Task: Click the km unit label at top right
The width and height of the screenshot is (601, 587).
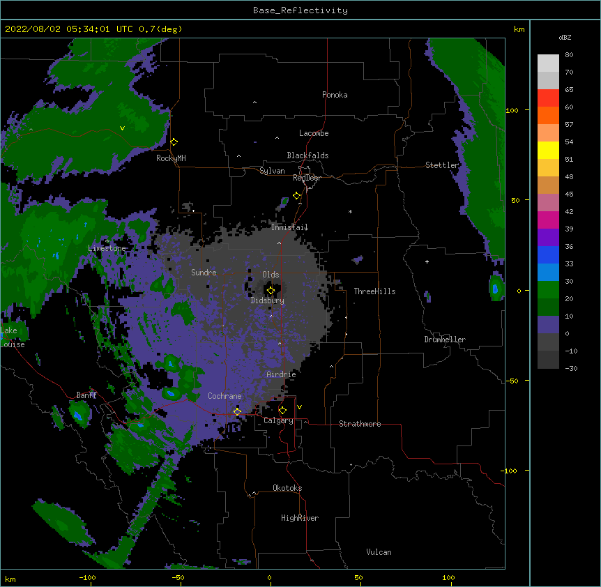Action: coord(519,29)
